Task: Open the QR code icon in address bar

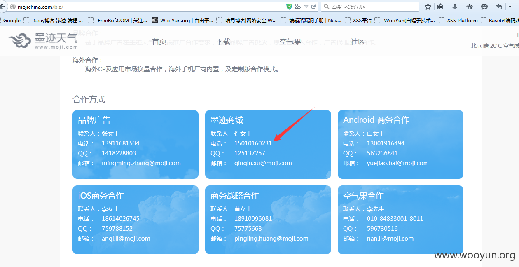Action: [298, 7]
